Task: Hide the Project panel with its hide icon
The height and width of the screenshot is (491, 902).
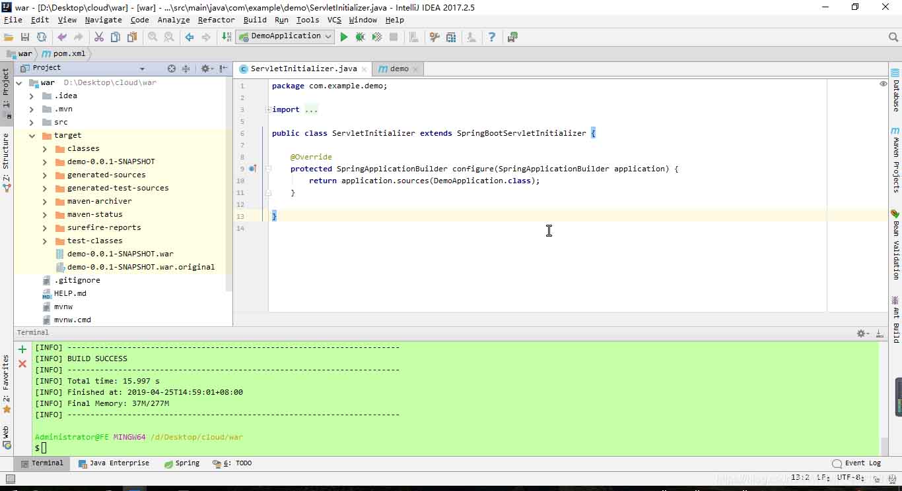Action: pyautogui.click(x=224, y=69)
